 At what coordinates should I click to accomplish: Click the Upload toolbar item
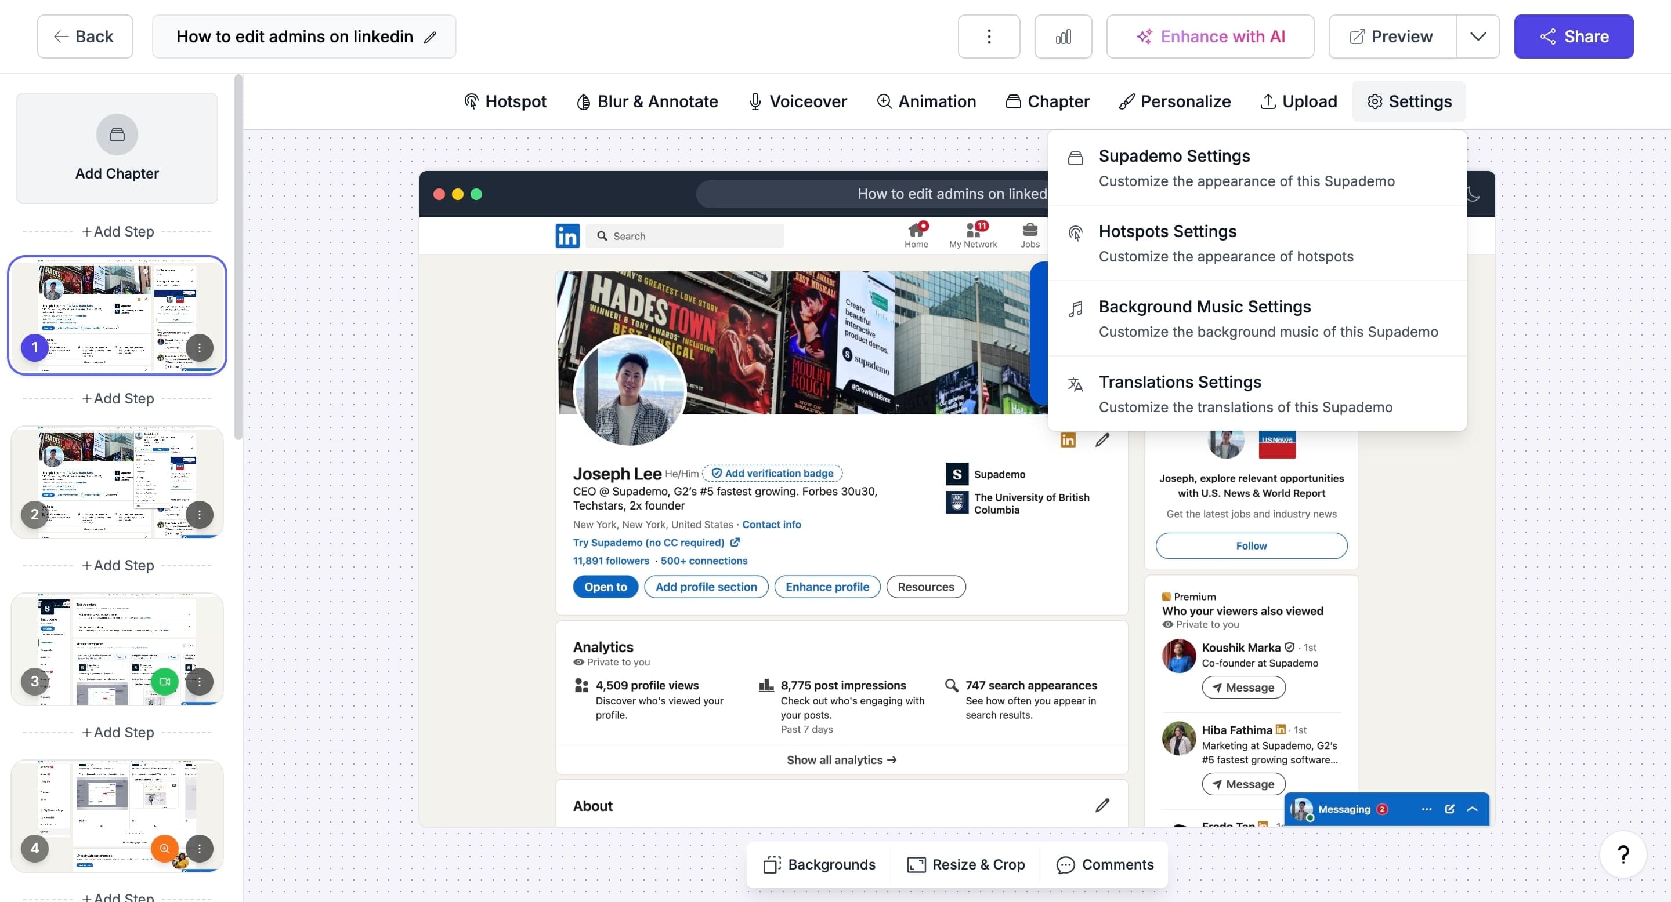click(x=1299, y=101)
